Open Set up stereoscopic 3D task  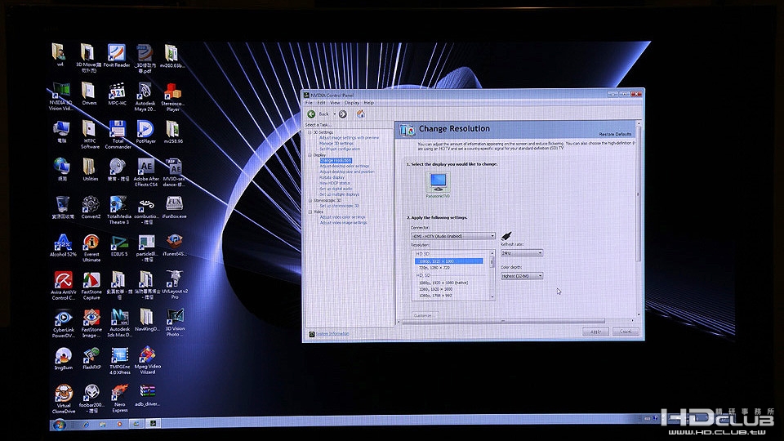(x=340, y=206)
